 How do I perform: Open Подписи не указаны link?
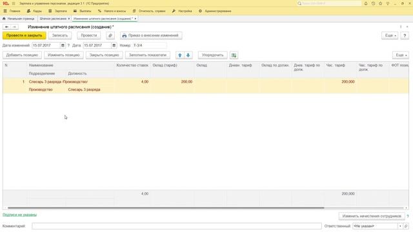coord(19,215)
